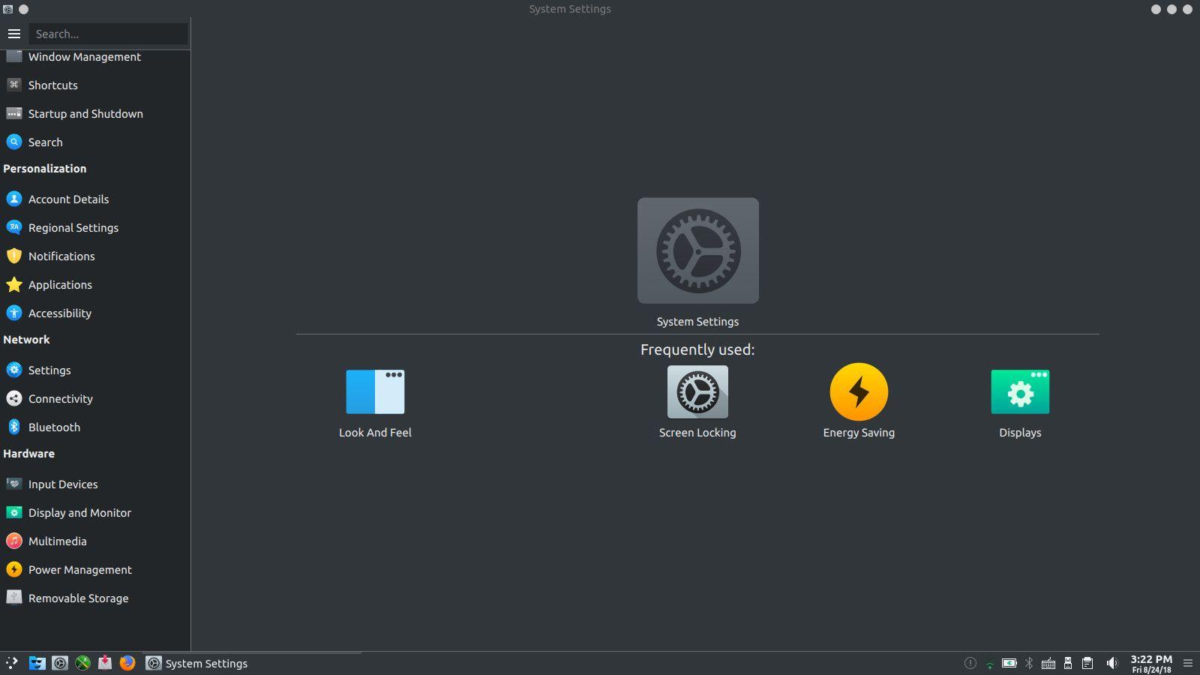Click the Network section header
This screenshot has width=1200, height=675.
(26, 340)
